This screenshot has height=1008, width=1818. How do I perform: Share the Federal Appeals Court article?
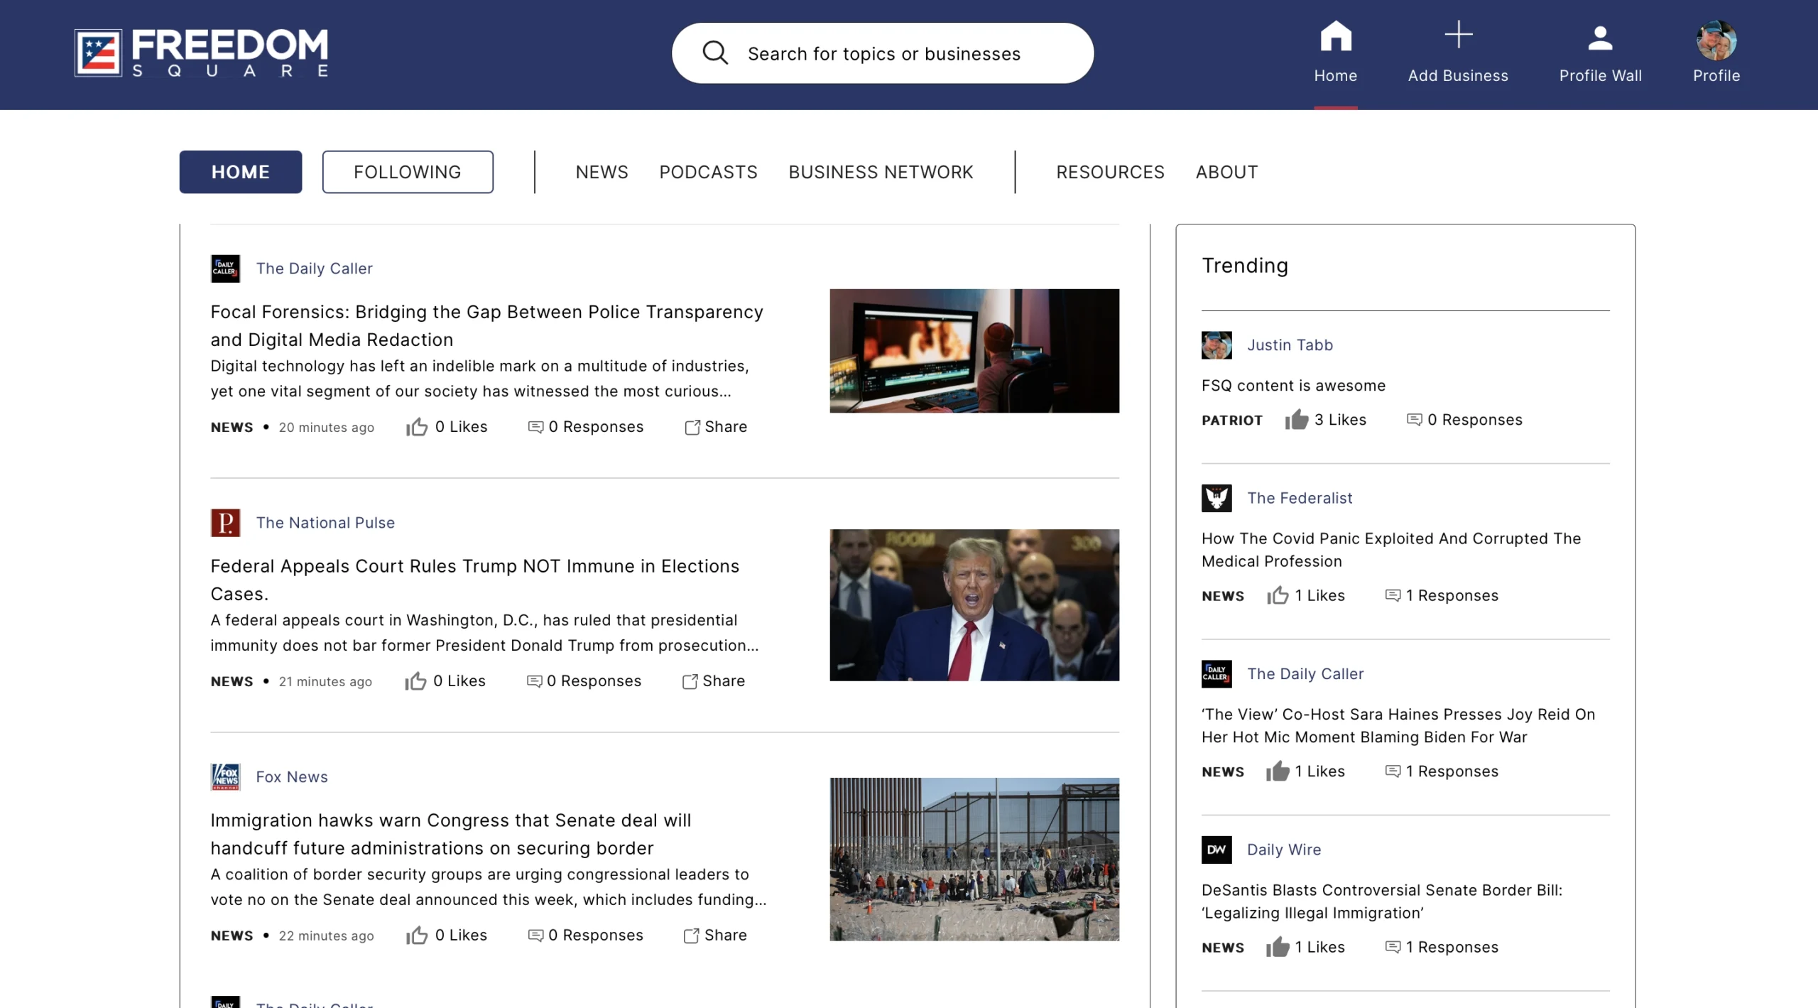(x=714, y=681)
